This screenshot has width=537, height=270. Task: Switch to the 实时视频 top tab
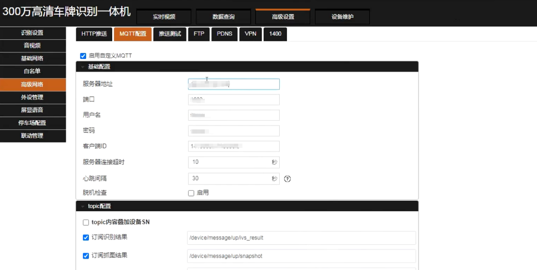164,17
